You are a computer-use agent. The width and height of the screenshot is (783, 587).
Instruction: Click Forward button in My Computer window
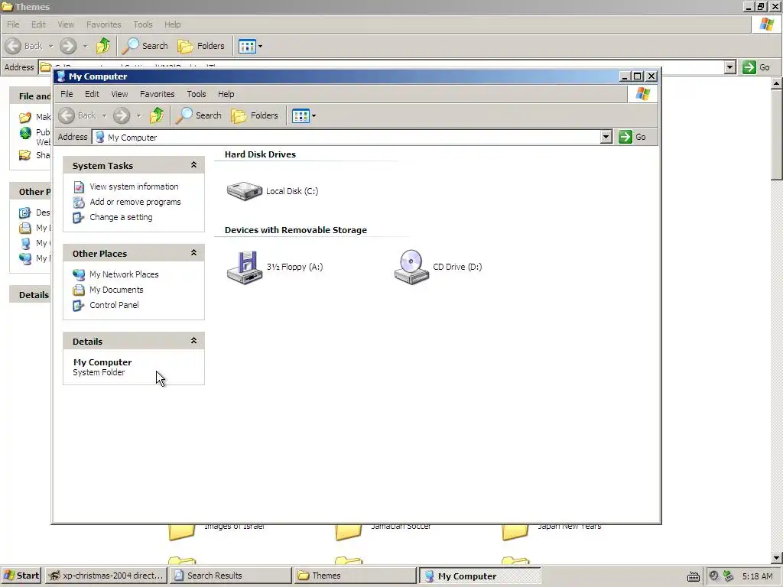tap(122, 115)
